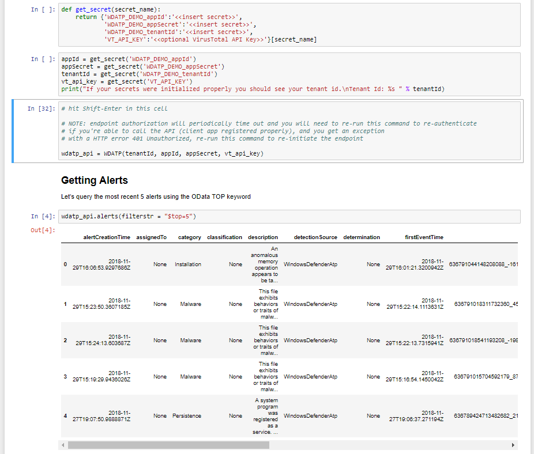Click the row 1 alertCreationTime value 29T15:23:50
This screenshot has height=454, width=534.
point(101,304)
